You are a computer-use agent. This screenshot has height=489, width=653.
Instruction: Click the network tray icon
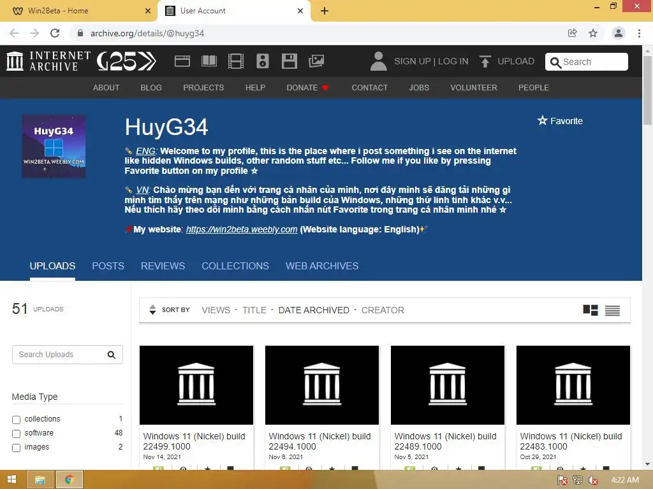(x=578, y=480)
